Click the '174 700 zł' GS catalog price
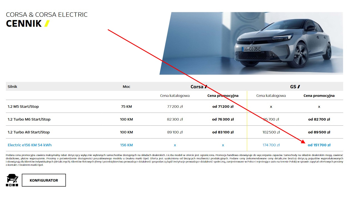Viewport: 351px width, 198px height. tap(271, 145)
